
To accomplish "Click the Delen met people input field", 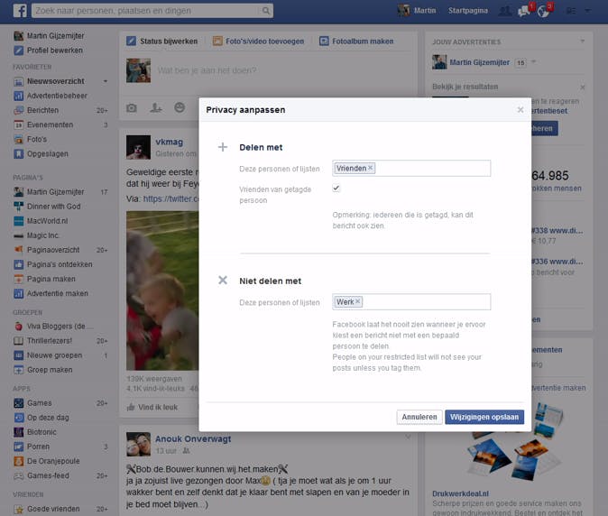I will click(x=411, y=169).
